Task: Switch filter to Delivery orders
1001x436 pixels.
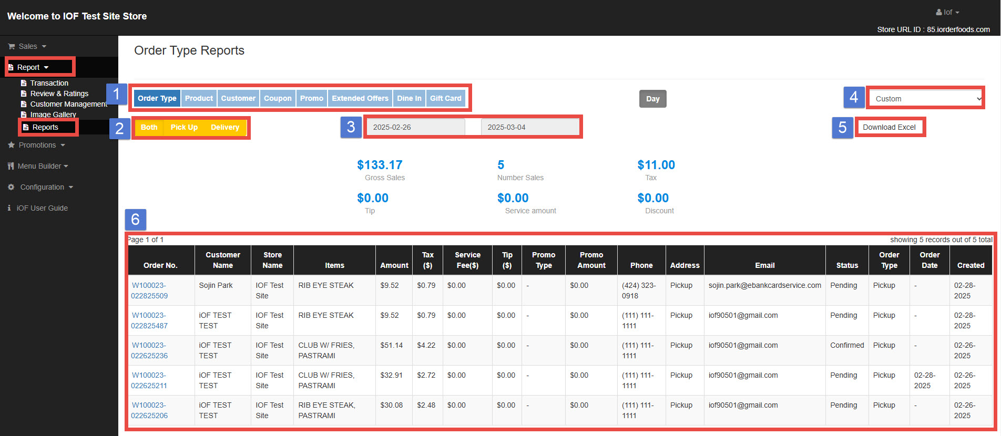Action: coord(224,127)
